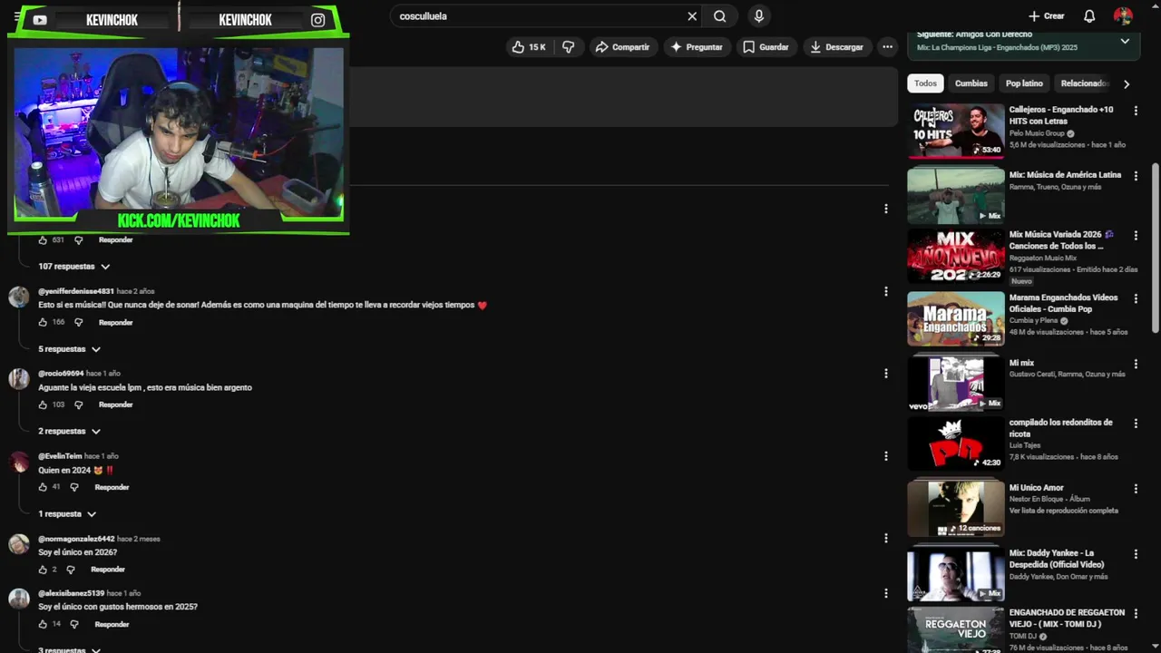This screenshot has width=1161, height=653.
Task: Open options for Mix Música Variada 2026
Action: coord(1136,235)
